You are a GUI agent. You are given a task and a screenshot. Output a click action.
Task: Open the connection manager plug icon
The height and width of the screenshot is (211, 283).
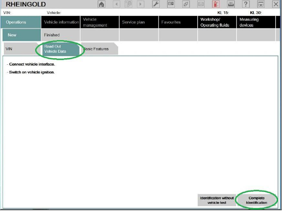(186, 4)
